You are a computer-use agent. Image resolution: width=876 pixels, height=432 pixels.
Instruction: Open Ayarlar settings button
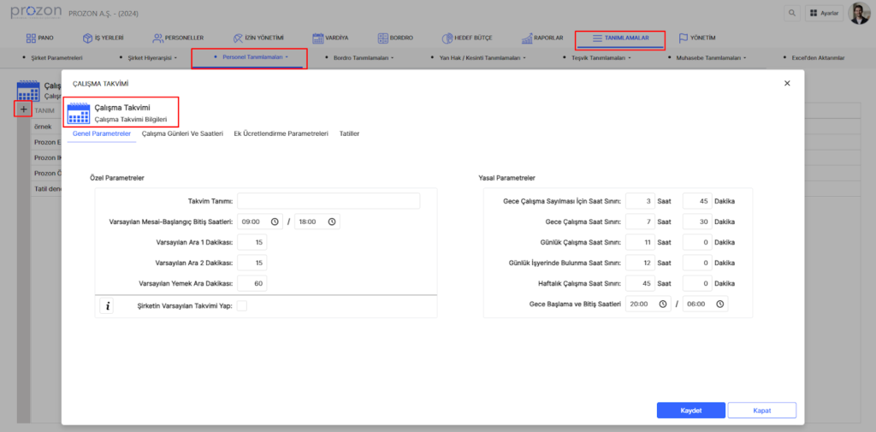coord(823,14)
